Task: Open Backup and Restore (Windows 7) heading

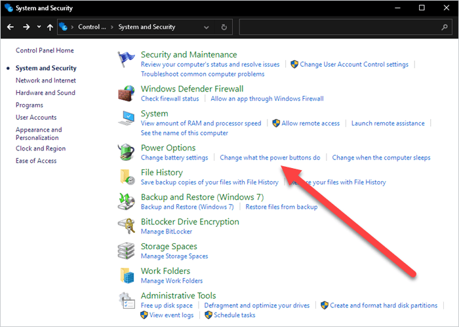Action: (x=202, y=197)
